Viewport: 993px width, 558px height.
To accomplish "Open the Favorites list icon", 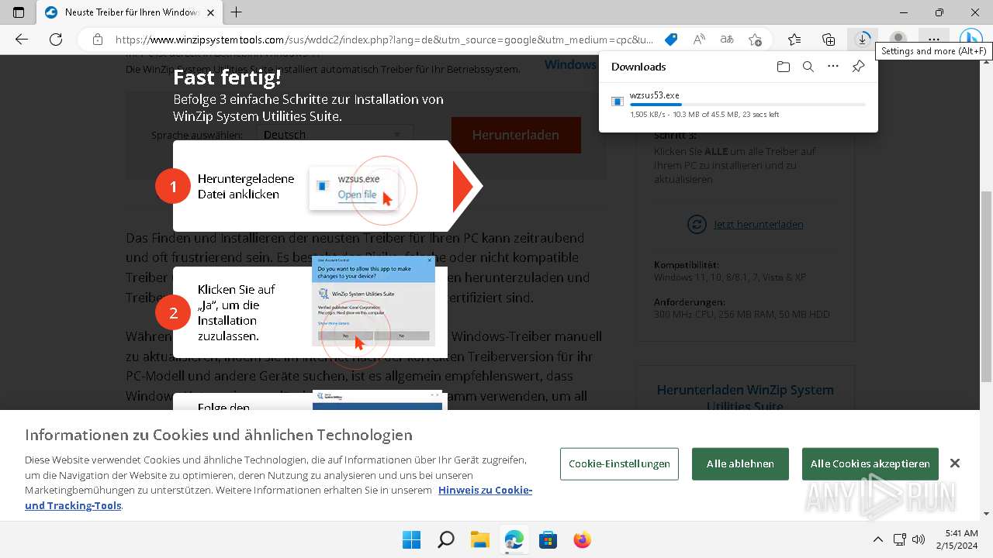I will 794,40.
